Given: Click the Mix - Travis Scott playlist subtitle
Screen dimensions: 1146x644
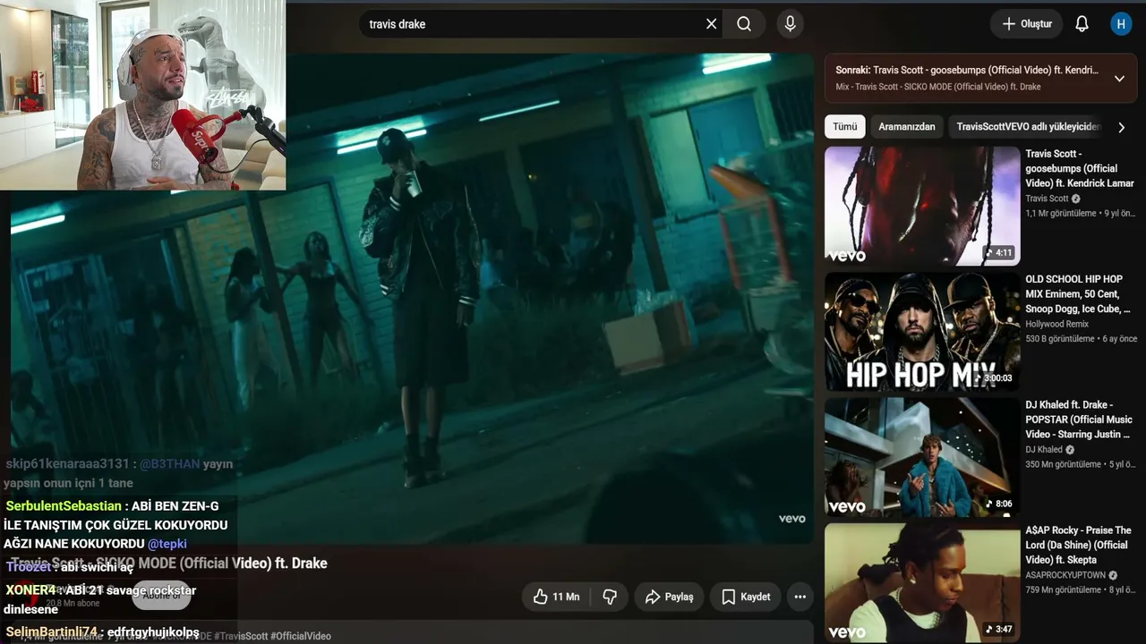Looking at the screenshot, I should (938, 87).
